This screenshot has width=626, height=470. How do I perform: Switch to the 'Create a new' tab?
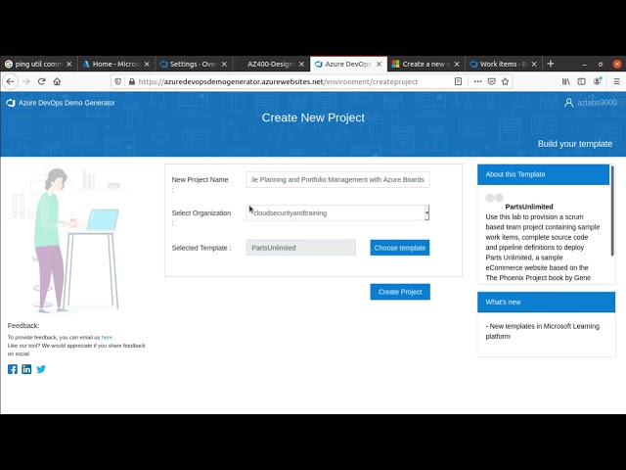pyautogui.click(x=425, y=64)
